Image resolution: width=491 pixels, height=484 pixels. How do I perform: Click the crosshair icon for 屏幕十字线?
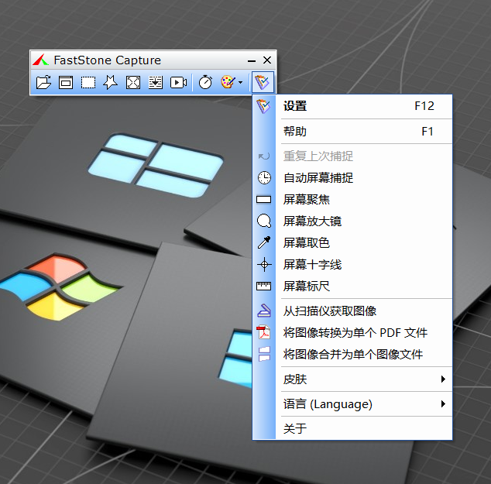pyautogui.click(x=264, y=265)
